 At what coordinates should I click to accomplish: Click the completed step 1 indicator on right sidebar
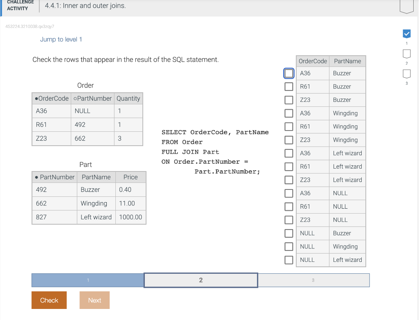pos(406,34)
